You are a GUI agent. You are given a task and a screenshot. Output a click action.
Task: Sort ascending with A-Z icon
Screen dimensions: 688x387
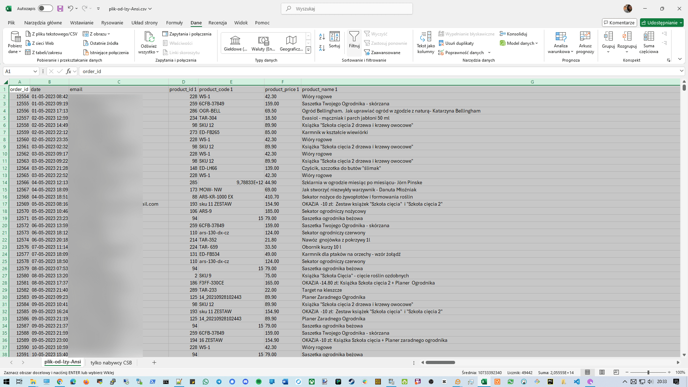(x=322, y=37)
